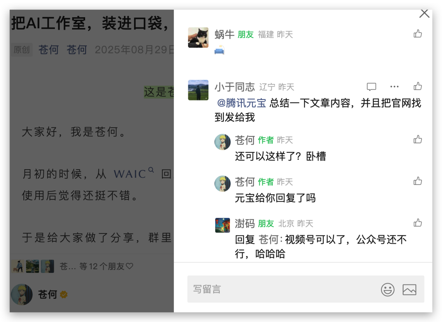Open @腾讯元宝 mention link

[241, 103]
